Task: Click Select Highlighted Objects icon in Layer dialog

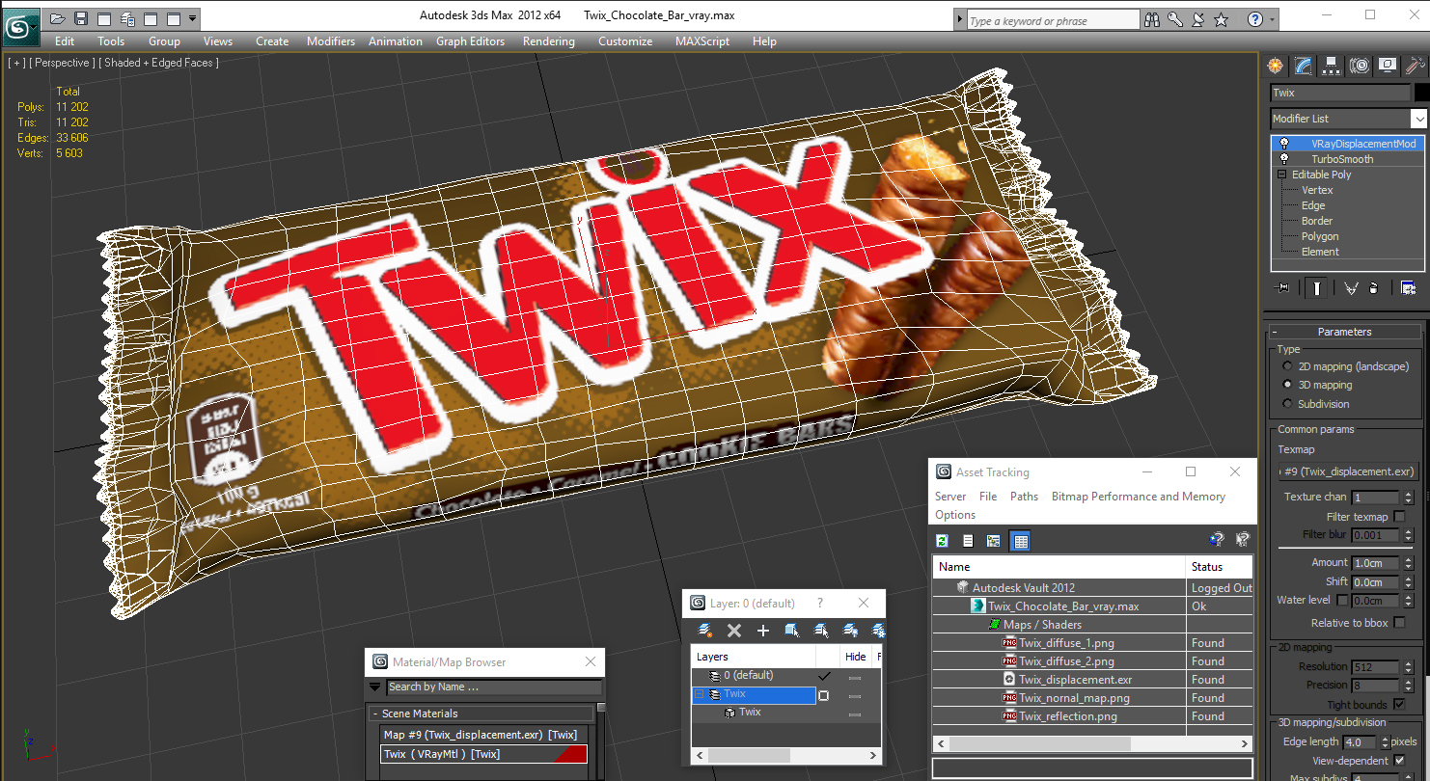Action: click(x=792, y=631)
